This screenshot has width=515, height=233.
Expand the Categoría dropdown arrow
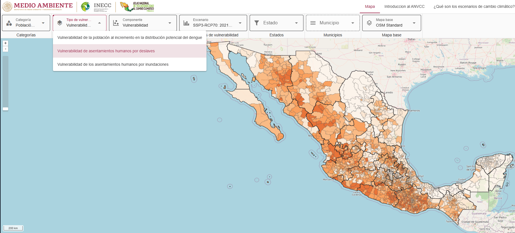point(43,23)
